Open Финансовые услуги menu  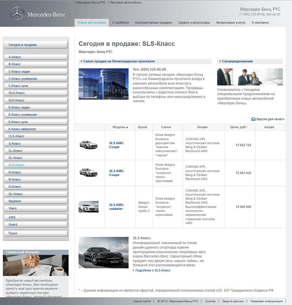pyautogui.click(x=231, y=23)
